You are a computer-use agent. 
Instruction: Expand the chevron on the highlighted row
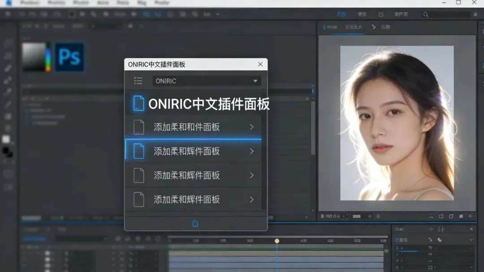(251, 151)
